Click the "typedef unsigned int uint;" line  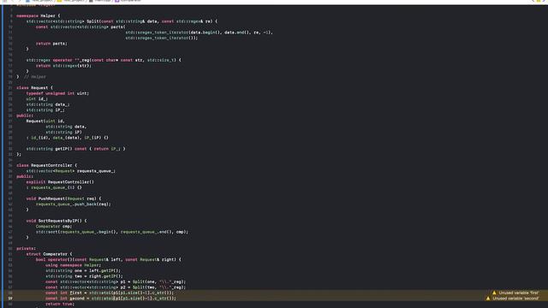point(57,93)
